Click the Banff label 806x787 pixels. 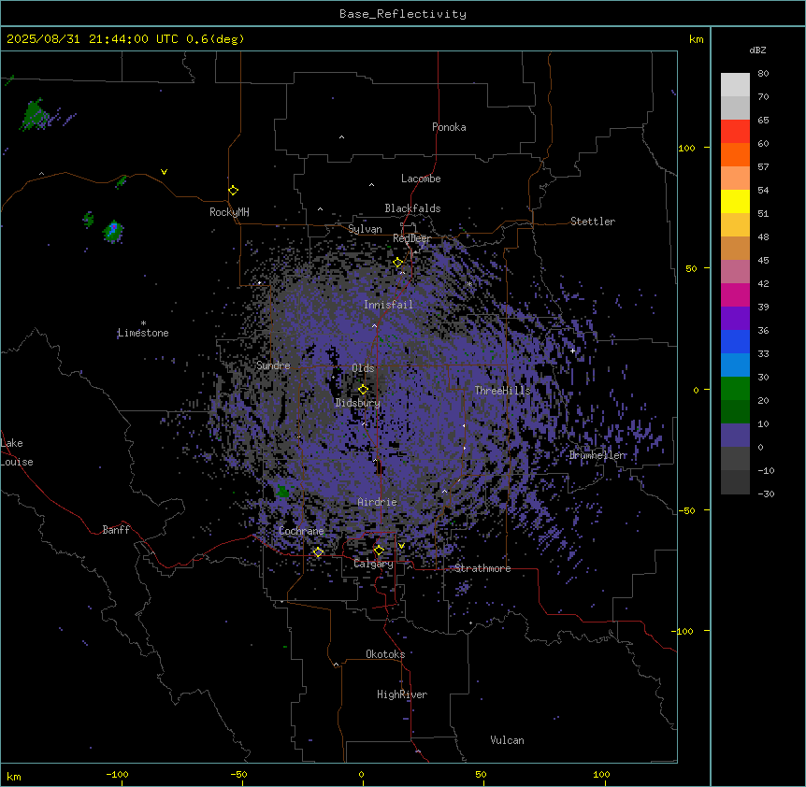(x=116, y=530)
